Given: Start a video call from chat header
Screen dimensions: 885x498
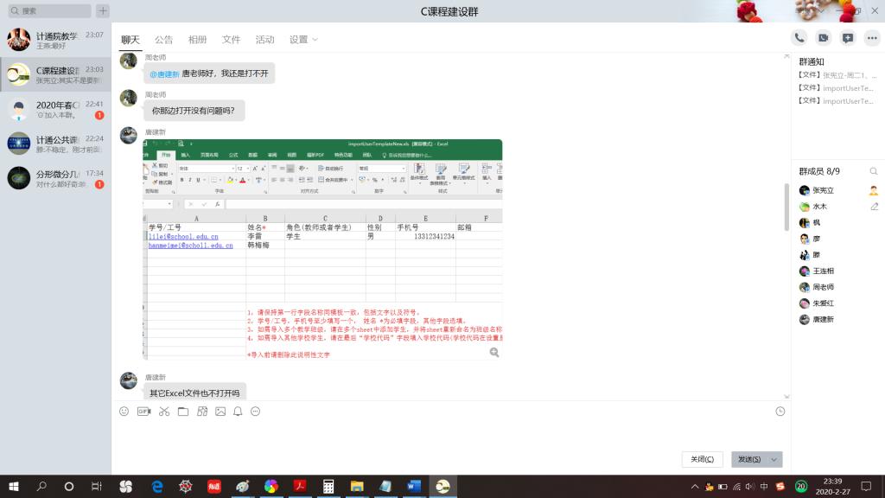Looking at the screenshot, I should [824, 38].
